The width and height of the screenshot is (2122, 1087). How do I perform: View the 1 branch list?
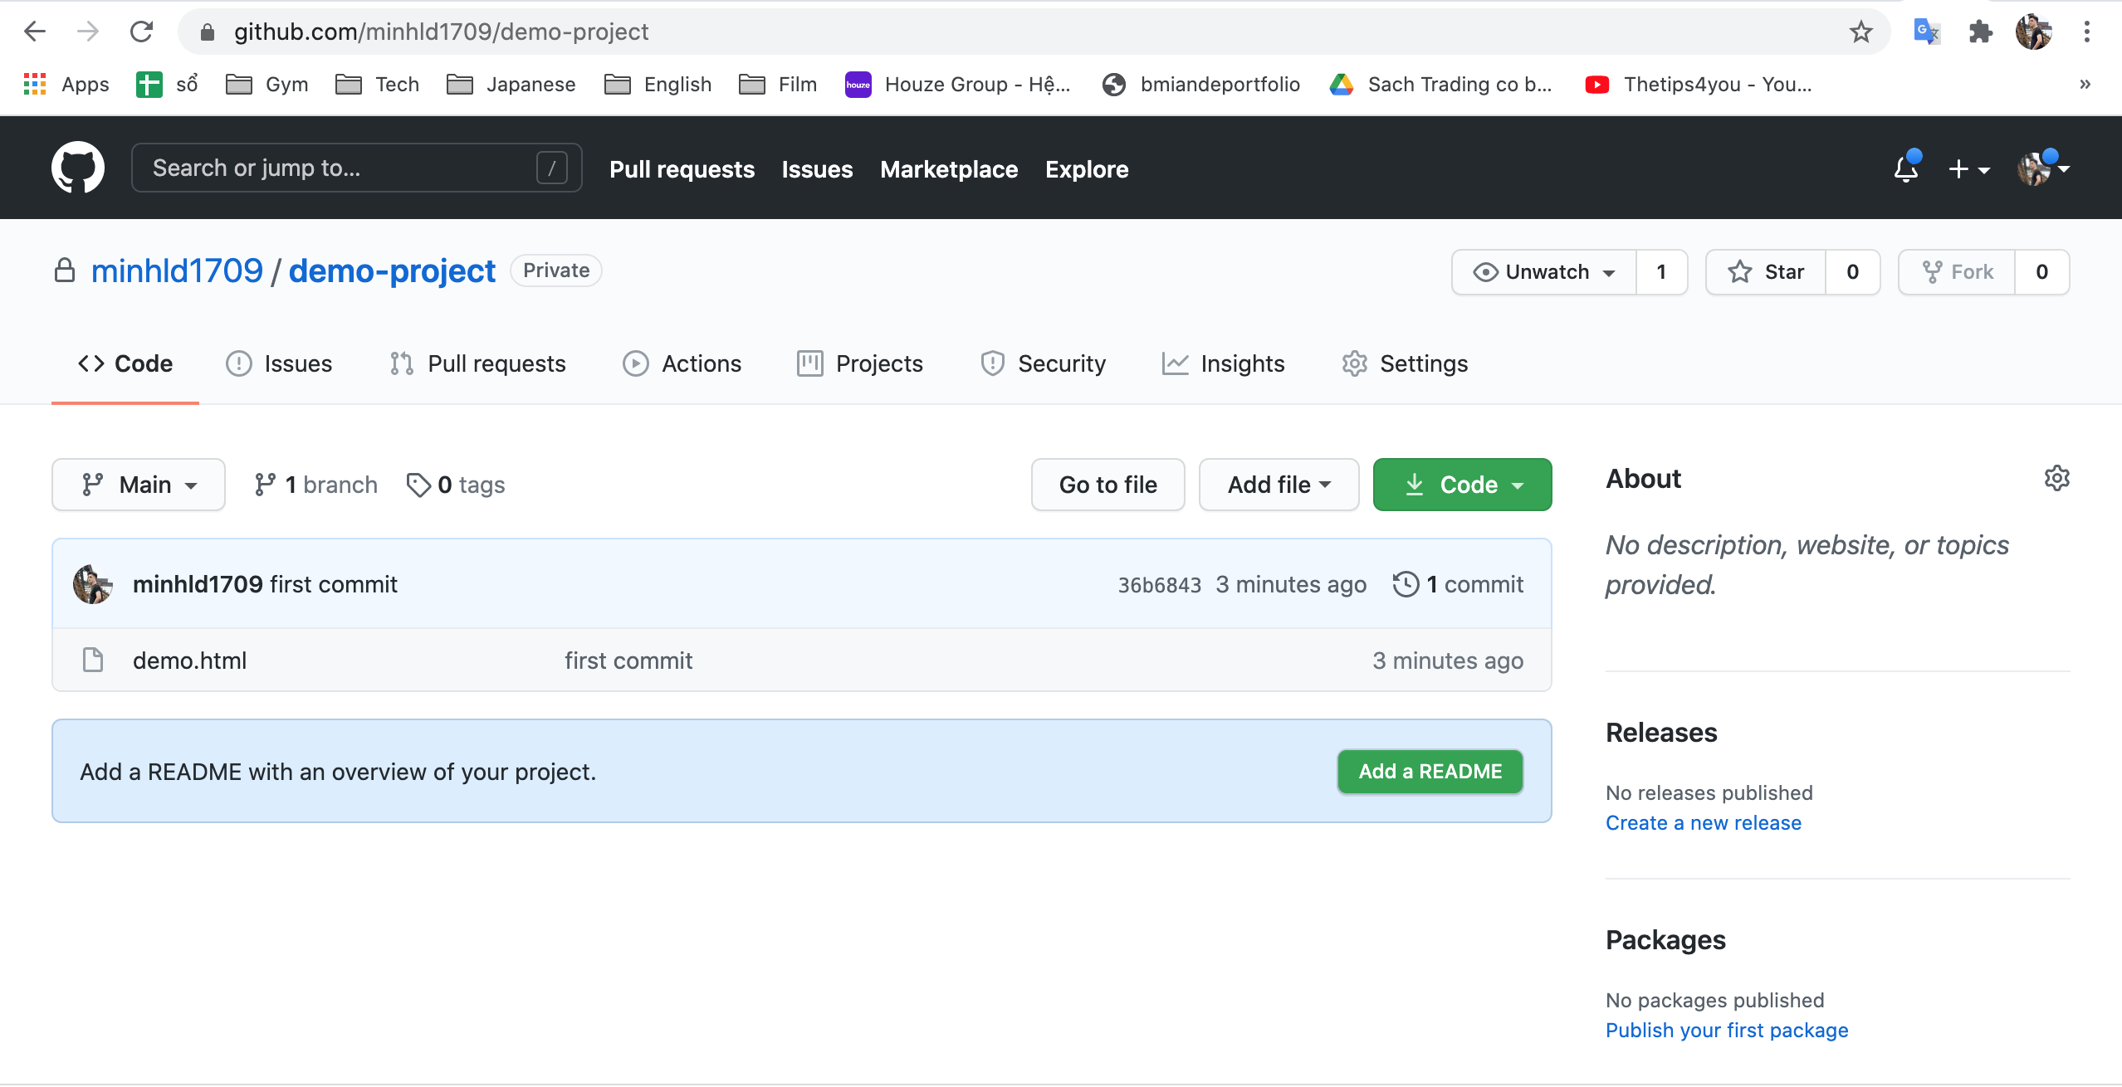coord(315,485)
